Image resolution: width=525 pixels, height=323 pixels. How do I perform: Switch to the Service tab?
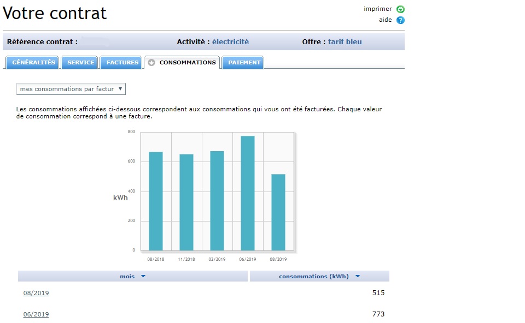coord(80,63)
